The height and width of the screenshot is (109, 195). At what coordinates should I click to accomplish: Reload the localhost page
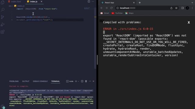112,8
